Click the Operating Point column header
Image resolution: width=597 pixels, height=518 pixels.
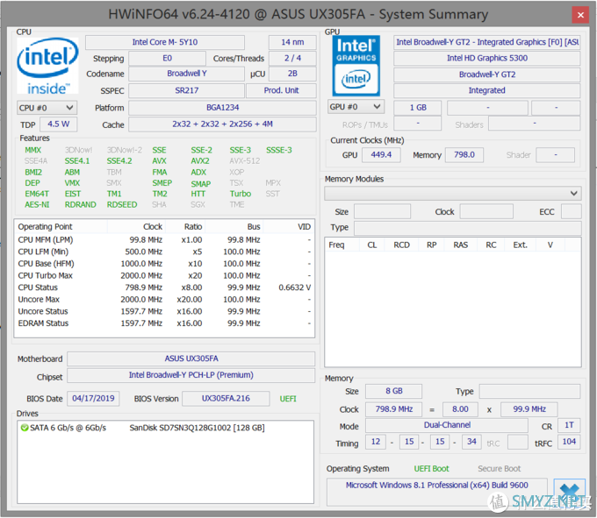tap(61, 227)
